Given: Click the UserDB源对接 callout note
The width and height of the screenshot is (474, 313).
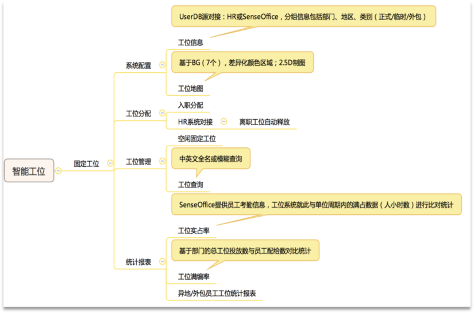Looking at the screenshot, I should click(303, 17).
